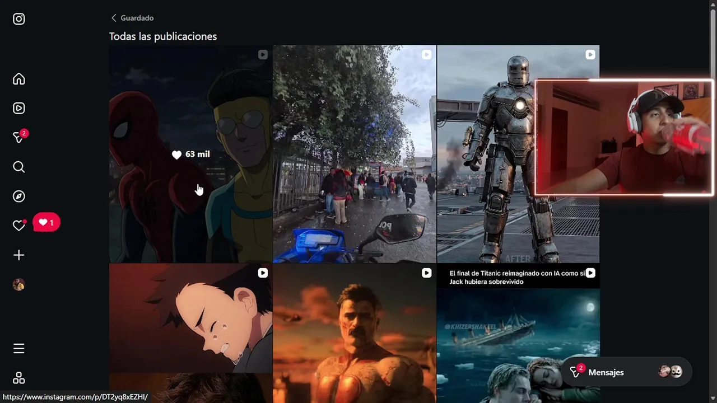This screenshot has height=403, width=717.
Task: Click the reel icon on Iron Man post
Action: pos(590,54)
